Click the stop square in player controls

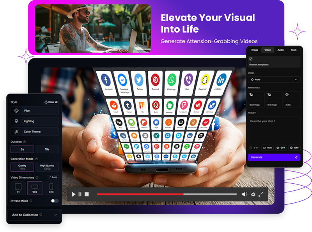pyautogui.click(x=87, y=194)
